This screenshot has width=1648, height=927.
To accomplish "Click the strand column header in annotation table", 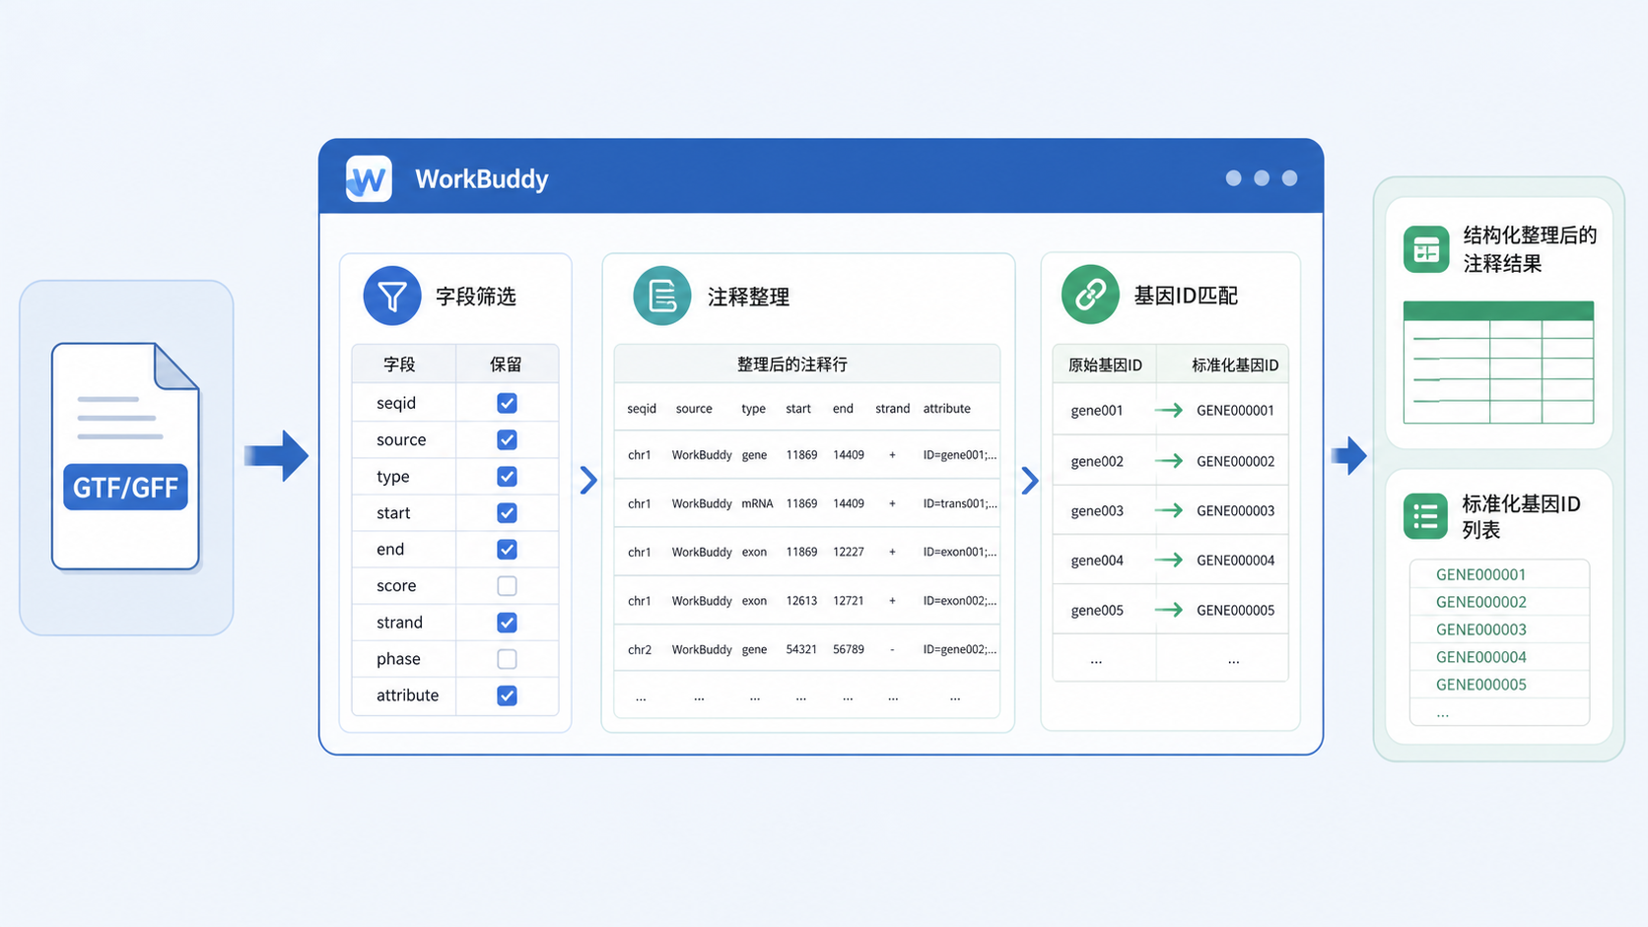I will [893, 409].
